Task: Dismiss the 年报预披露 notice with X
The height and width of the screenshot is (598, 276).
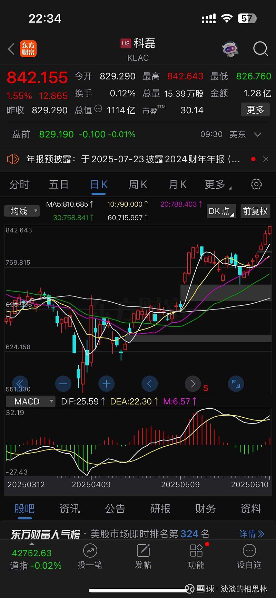Action: 266,159
